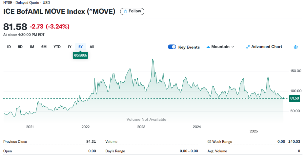Viewport: 306px width, 159px height.
Task: Click the Mountain chart type icon
Action: point(208,47)
